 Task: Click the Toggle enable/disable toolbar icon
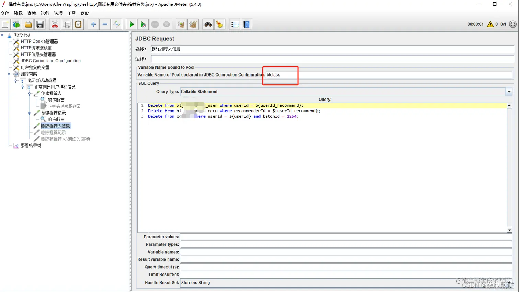(x=117, y=24)
